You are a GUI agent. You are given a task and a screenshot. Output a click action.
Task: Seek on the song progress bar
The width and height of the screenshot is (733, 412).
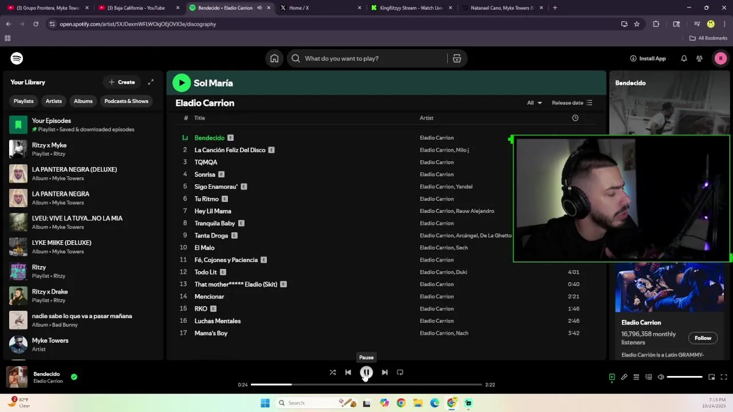coord(366,385)
